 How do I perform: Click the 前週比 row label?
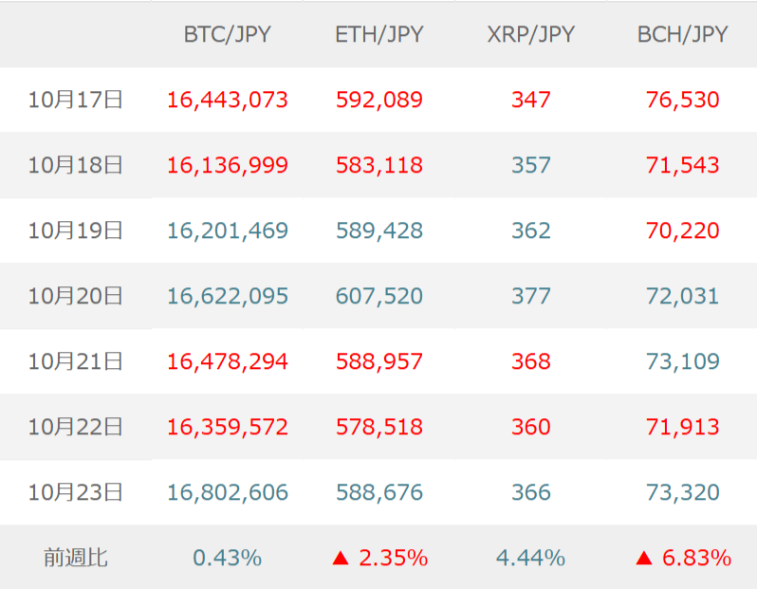(x=76, y=559)
